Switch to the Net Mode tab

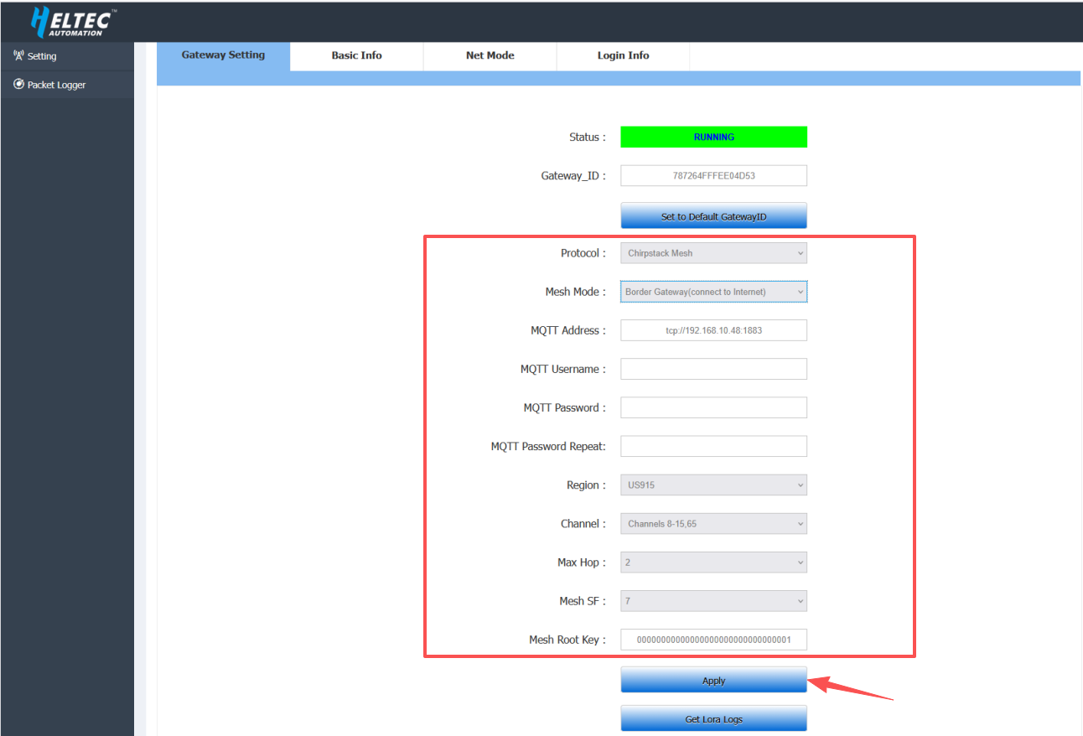[490, 55]
